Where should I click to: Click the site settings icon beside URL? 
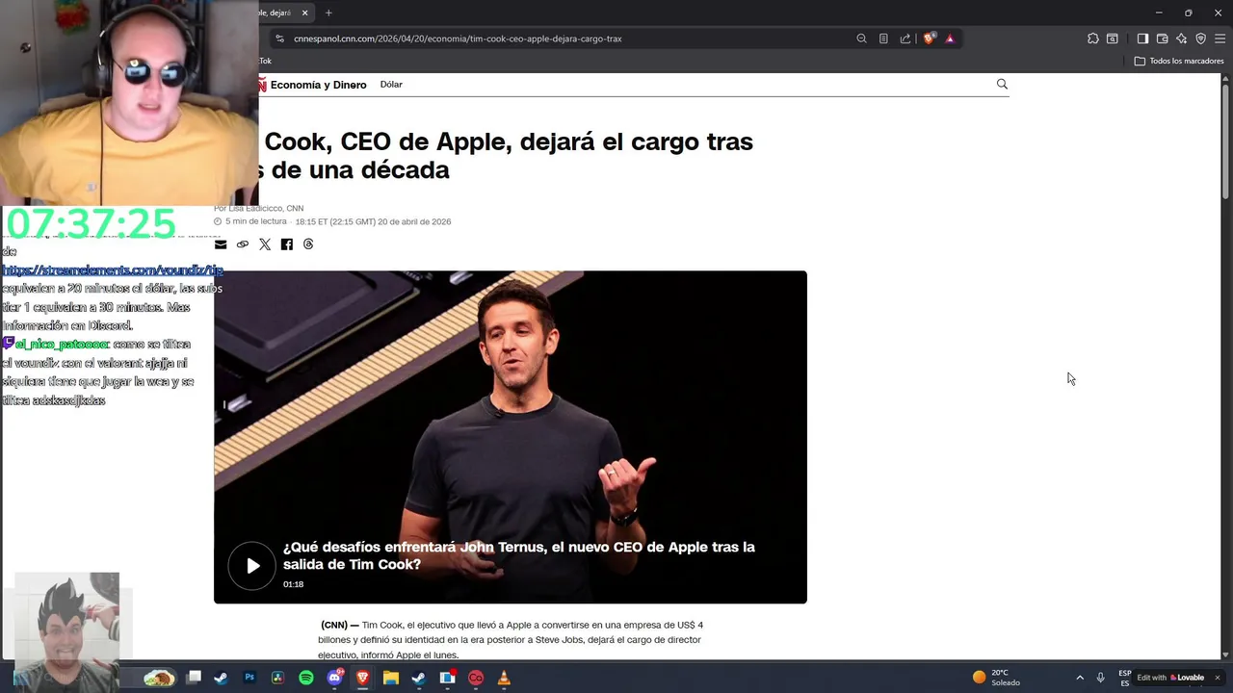(279, 38)
